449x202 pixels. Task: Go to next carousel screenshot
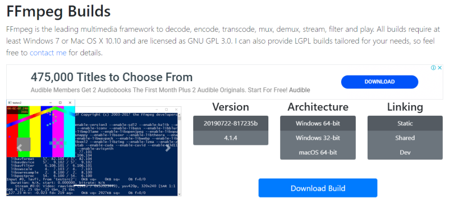click(168, 148)
